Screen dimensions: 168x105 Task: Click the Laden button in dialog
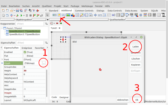(x=136, y=46)
